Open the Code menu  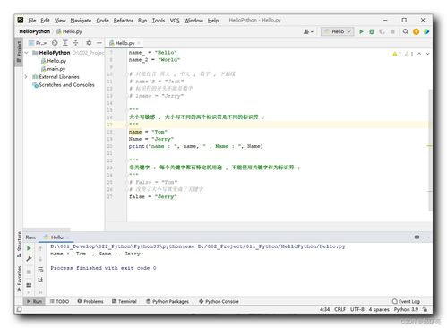(102, 21)
